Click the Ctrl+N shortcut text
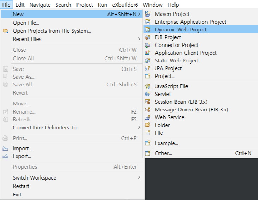This screenshot has width=258, height=200. coord(243,153)
